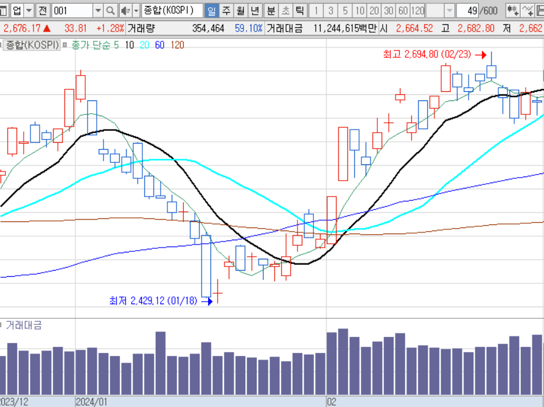Click the 거래대금 volume panel label
The width and height of the screenshot is (544, 407).
[24, 325]
